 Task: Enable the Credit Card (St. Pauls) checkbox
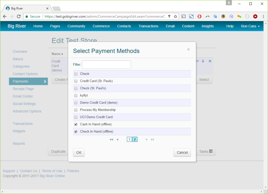click(x=76, y=81)
